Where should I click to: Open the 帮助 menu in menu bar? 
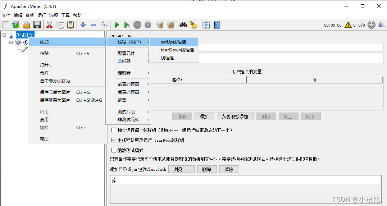point(77,15)
